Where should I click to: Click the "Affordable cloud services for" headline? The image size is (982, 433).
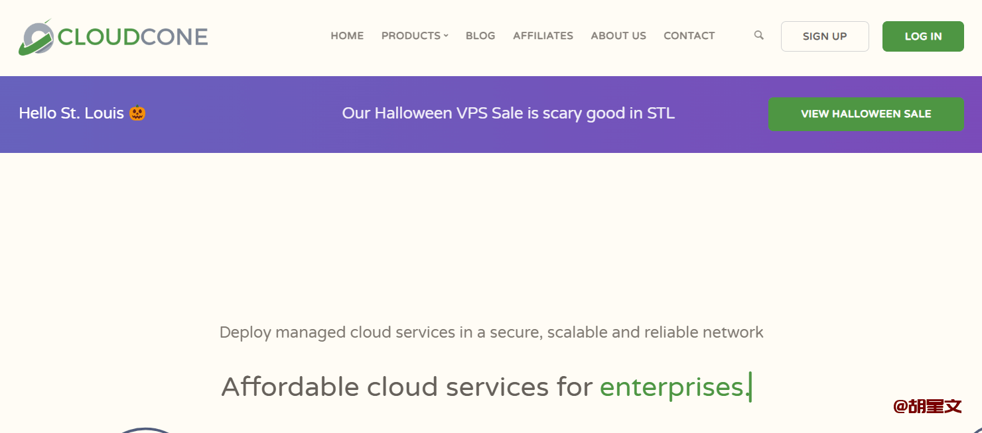tap(406, 387)
